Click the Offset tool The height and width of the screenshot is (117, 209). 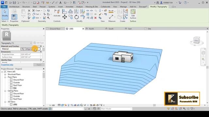[71, 11]
